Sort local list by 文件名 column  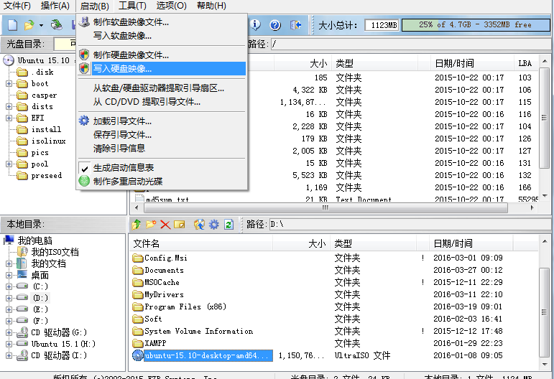pos(201,243)
